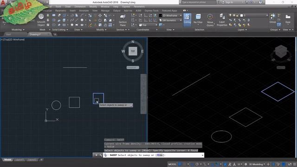Click E on the ViewCube compass
The image size is (297, 167).
[x=142, y=51]
